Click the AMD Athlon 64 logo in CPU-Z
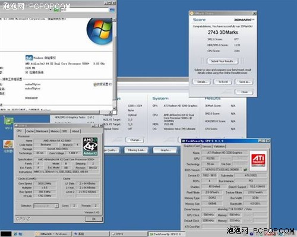Image resolution: width=297 pixels, height=237 pixels. point(90,146)
